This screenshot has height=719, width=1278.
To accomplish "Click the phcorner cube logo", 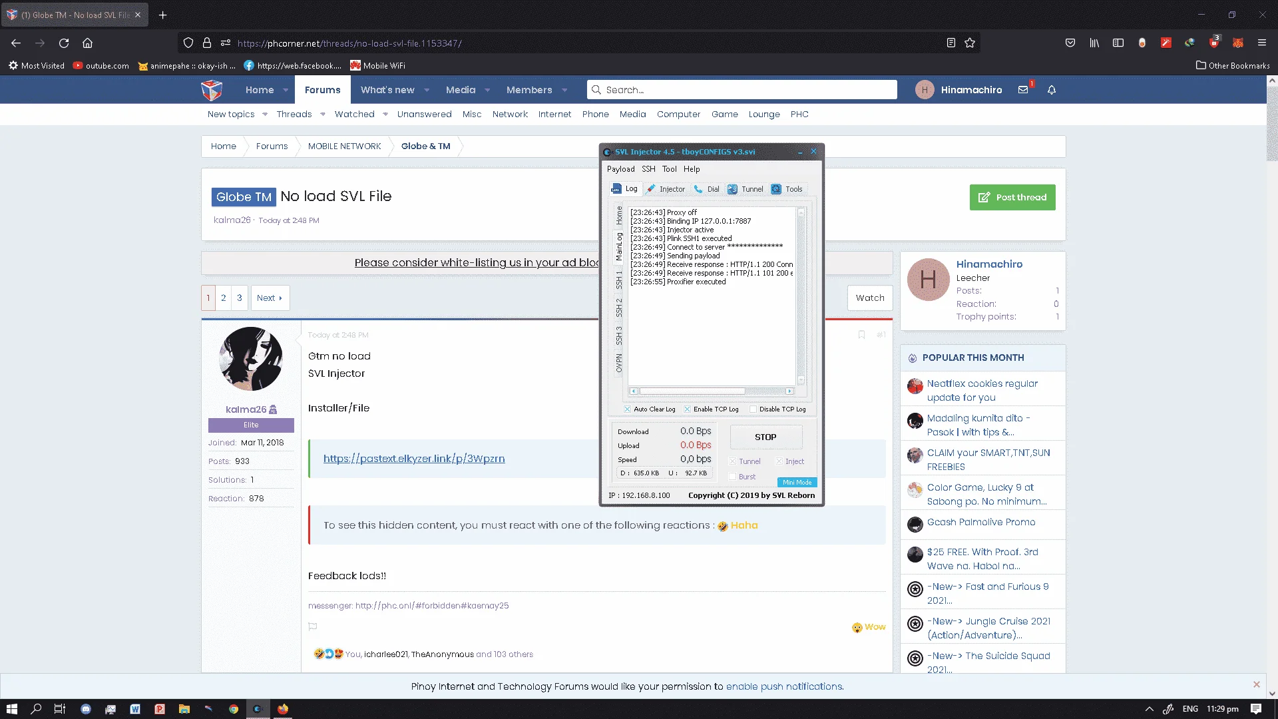I will pos(212,90).
